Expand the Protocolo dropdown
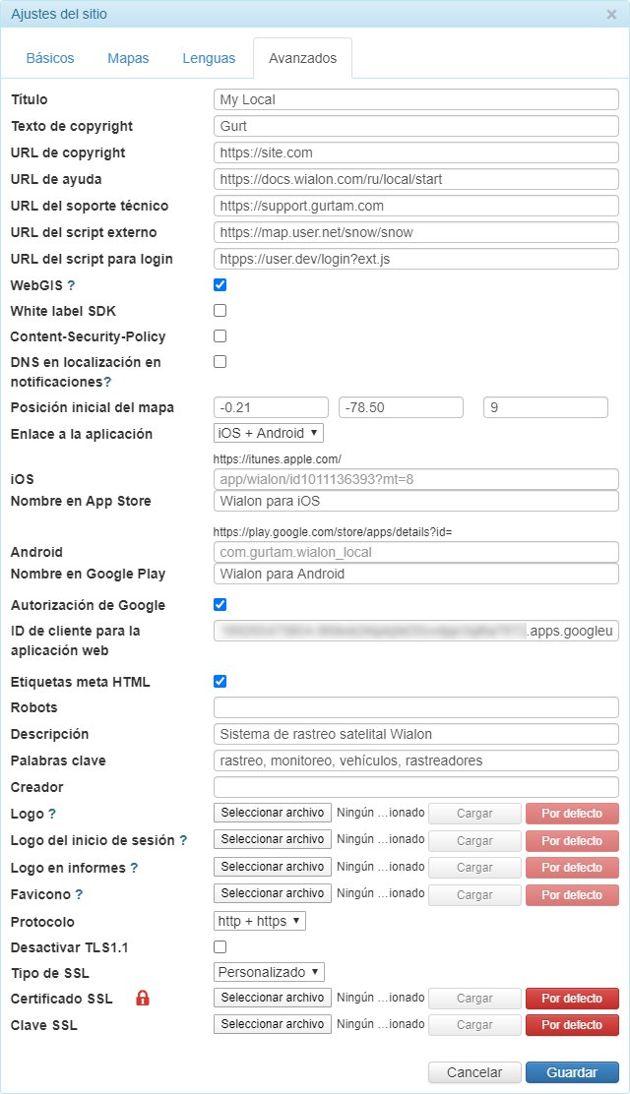Screen dimensions: 630x1094 [260, 922]
